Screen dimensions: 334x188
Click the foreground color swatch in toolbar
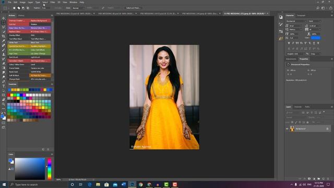(x=2, y=116)
